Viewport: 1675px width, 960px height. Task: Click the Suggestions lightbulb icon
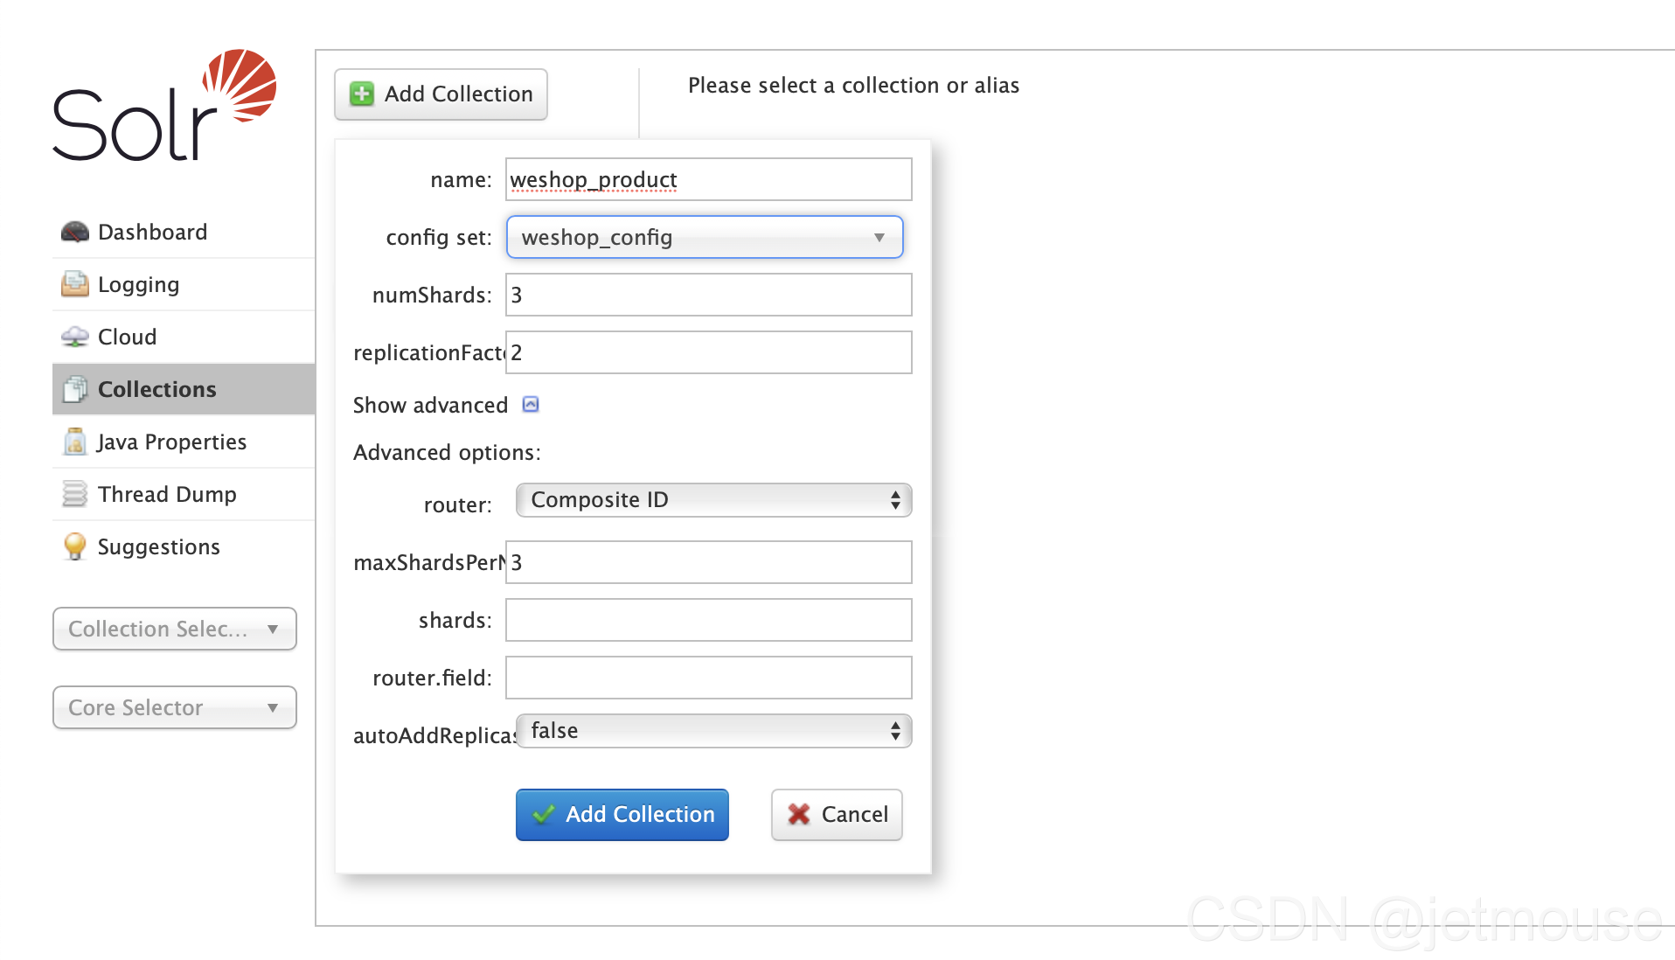tap(75, 546)
